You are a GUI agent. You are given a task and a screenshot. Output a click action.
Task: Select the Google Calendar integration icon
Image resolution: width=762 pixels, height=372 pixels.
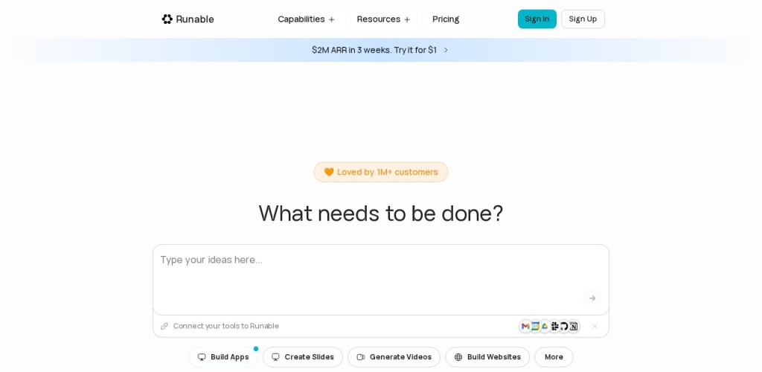tap(535, 327)
